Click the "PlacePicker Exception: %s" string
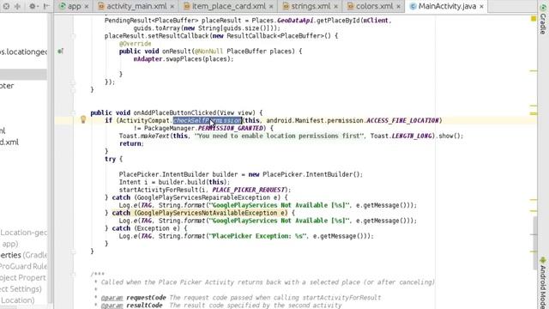The width and height of the screenshot is (549, 309). pyautogui.click(x=256, y=236)
